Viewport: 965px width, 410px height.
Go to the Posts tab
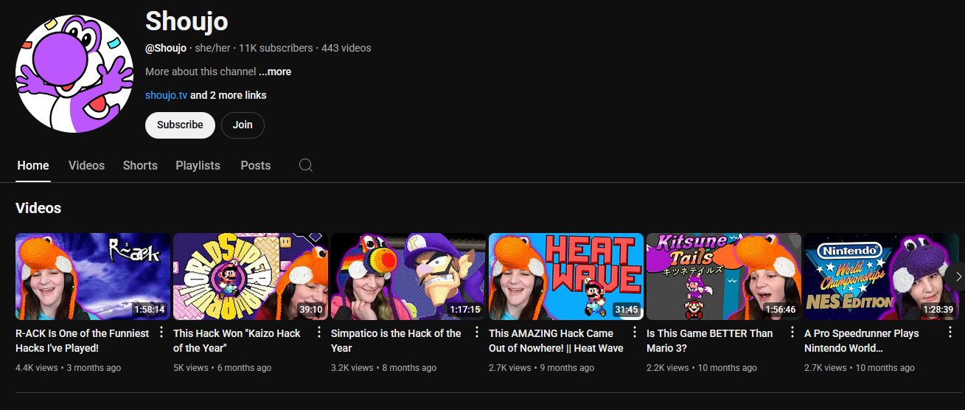click(256, 165)
